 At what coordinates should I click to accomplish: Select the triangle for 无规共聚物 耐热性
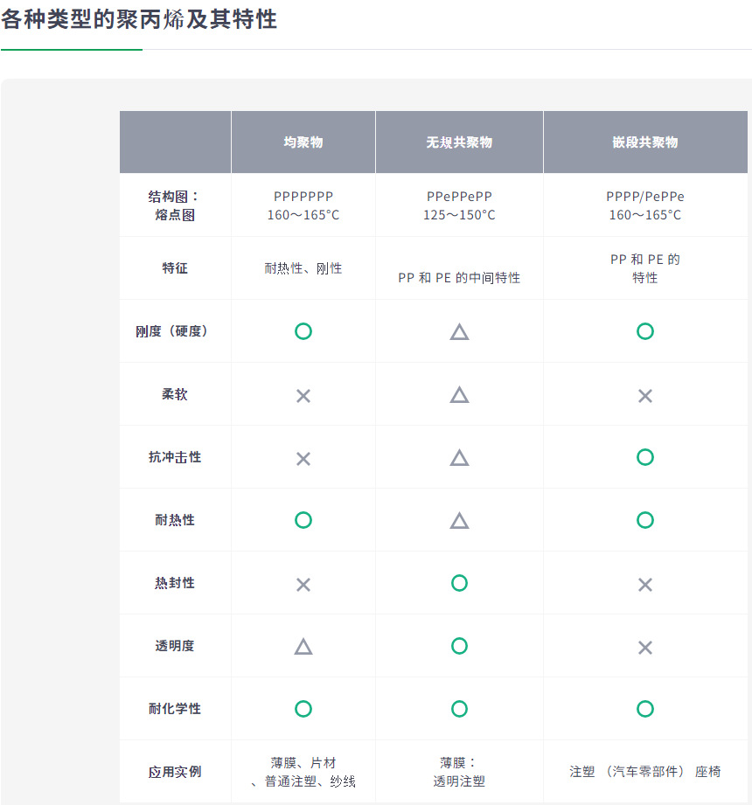[459, 521]
